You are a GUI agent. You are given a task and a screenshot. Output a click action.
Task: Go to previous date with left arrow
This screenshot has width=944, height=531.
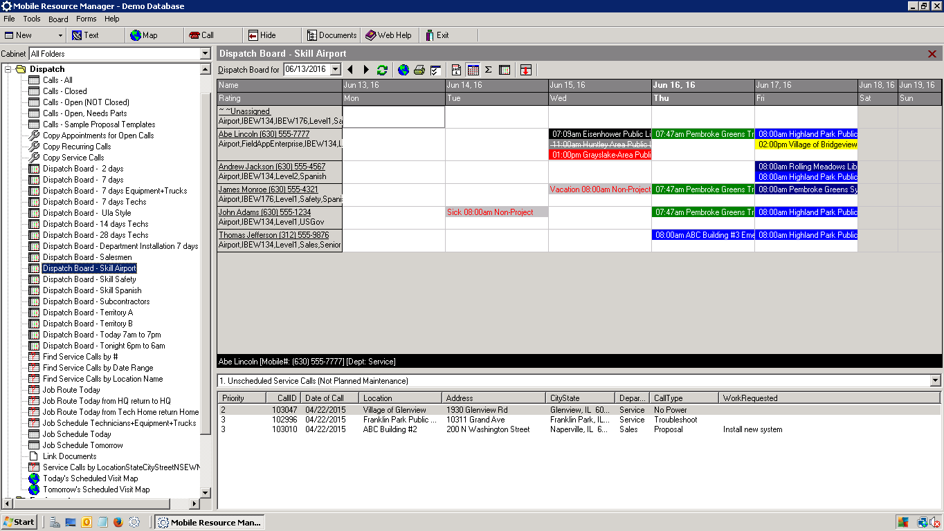coord(350,70)
